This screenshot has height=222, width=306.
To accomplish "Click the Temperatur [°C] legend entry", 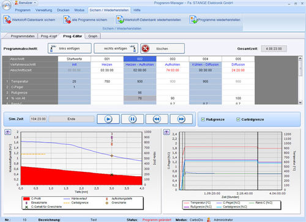I will [198, 202].
